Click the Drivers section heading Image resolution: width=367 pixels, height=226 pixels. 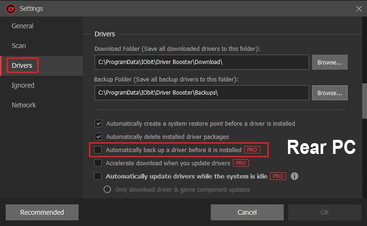pyautogui.click(x=104, y=34)
